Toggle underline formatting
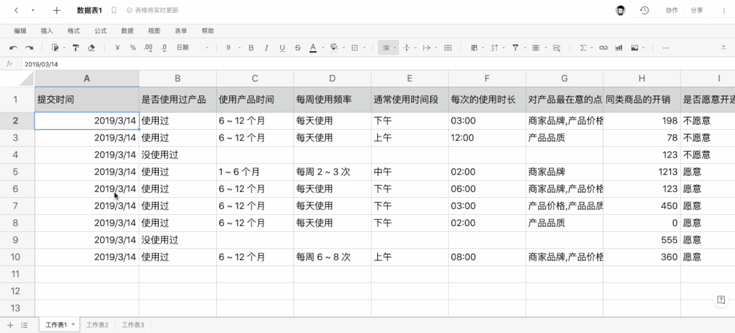The width and height of the screenshot is (735, 333). (x=282, y=47)
